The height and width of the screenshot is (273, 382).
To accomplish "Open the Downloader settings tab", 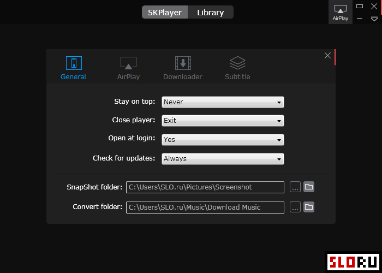I will point(183,68).
